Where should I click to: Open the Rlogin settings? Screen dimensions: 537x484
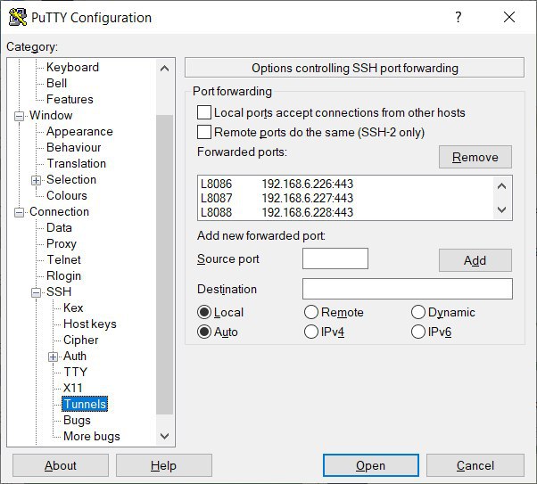pos(63,276)
